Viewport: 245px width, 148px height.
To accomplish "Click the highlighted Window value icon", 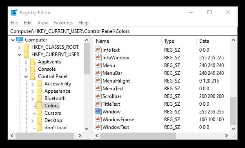I will pyautogui.click(x=98, y=111).
